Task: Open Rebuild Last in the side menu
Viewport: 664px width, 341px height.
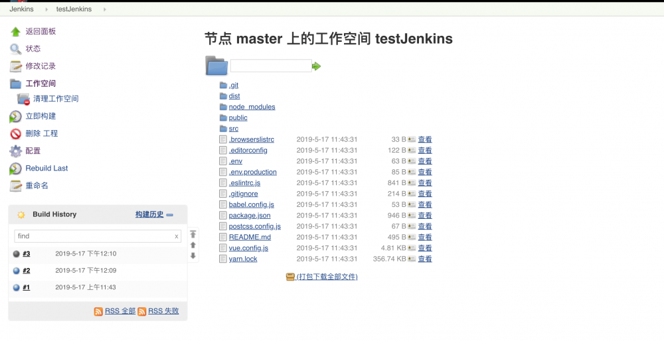Action: (46, 168)
